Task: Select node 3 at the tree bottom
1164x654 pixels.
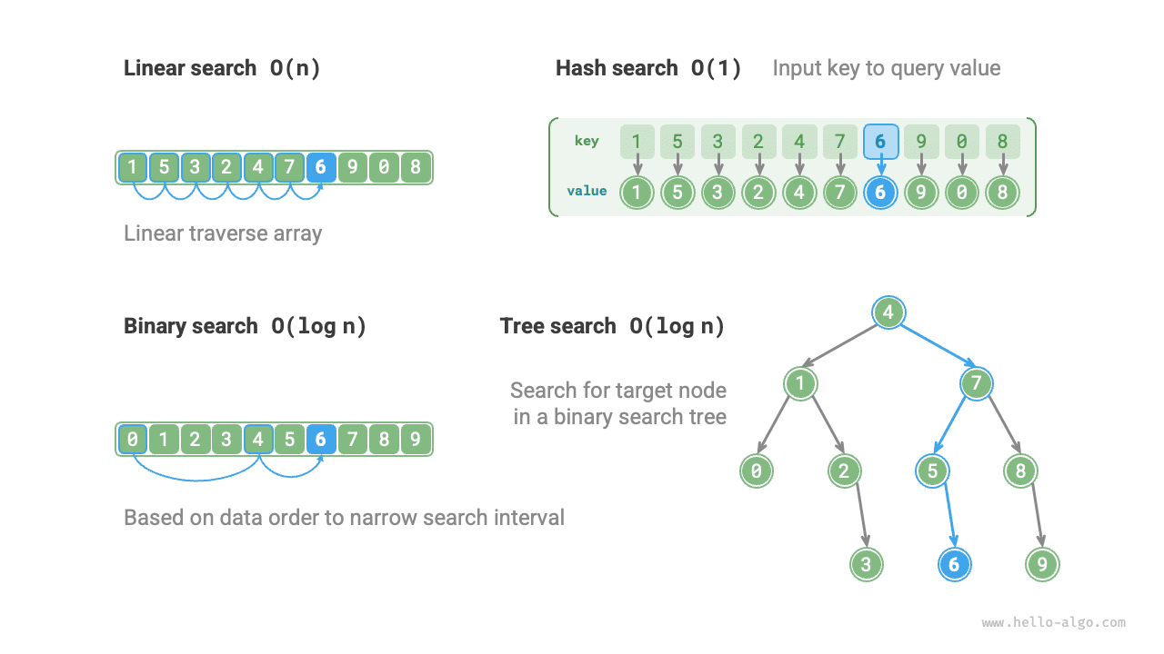Action: coord(866,564)
